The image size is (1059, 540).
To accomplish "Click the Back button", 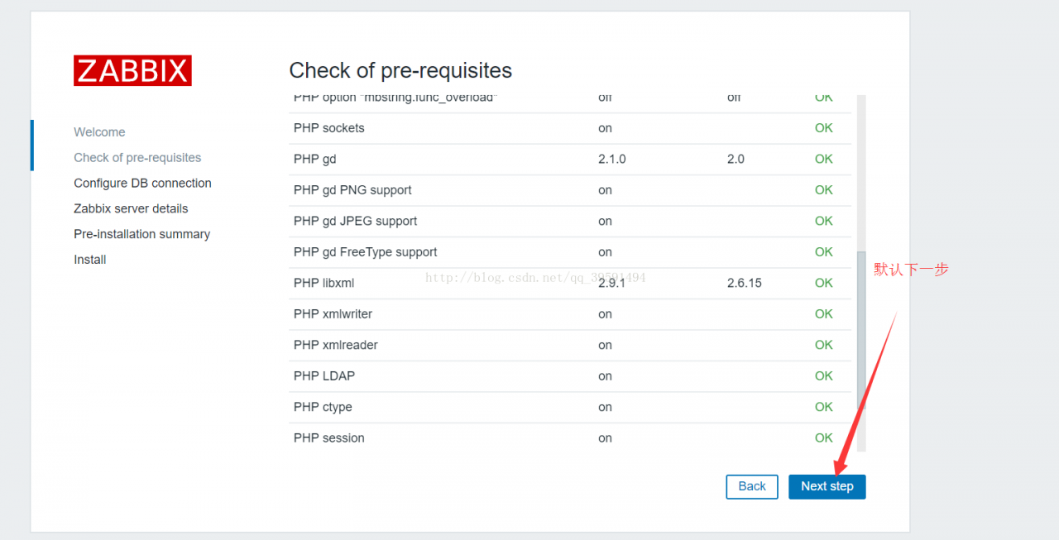I will [x=751, y=486].
